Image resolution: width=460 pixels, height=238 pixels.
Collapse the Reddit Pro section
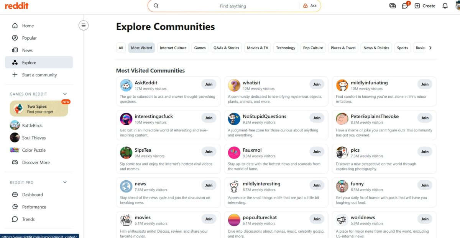click(64, 182)
